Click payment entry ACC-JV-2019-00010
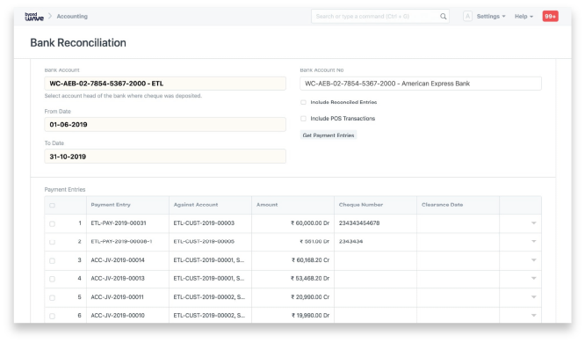 point(118,316)
